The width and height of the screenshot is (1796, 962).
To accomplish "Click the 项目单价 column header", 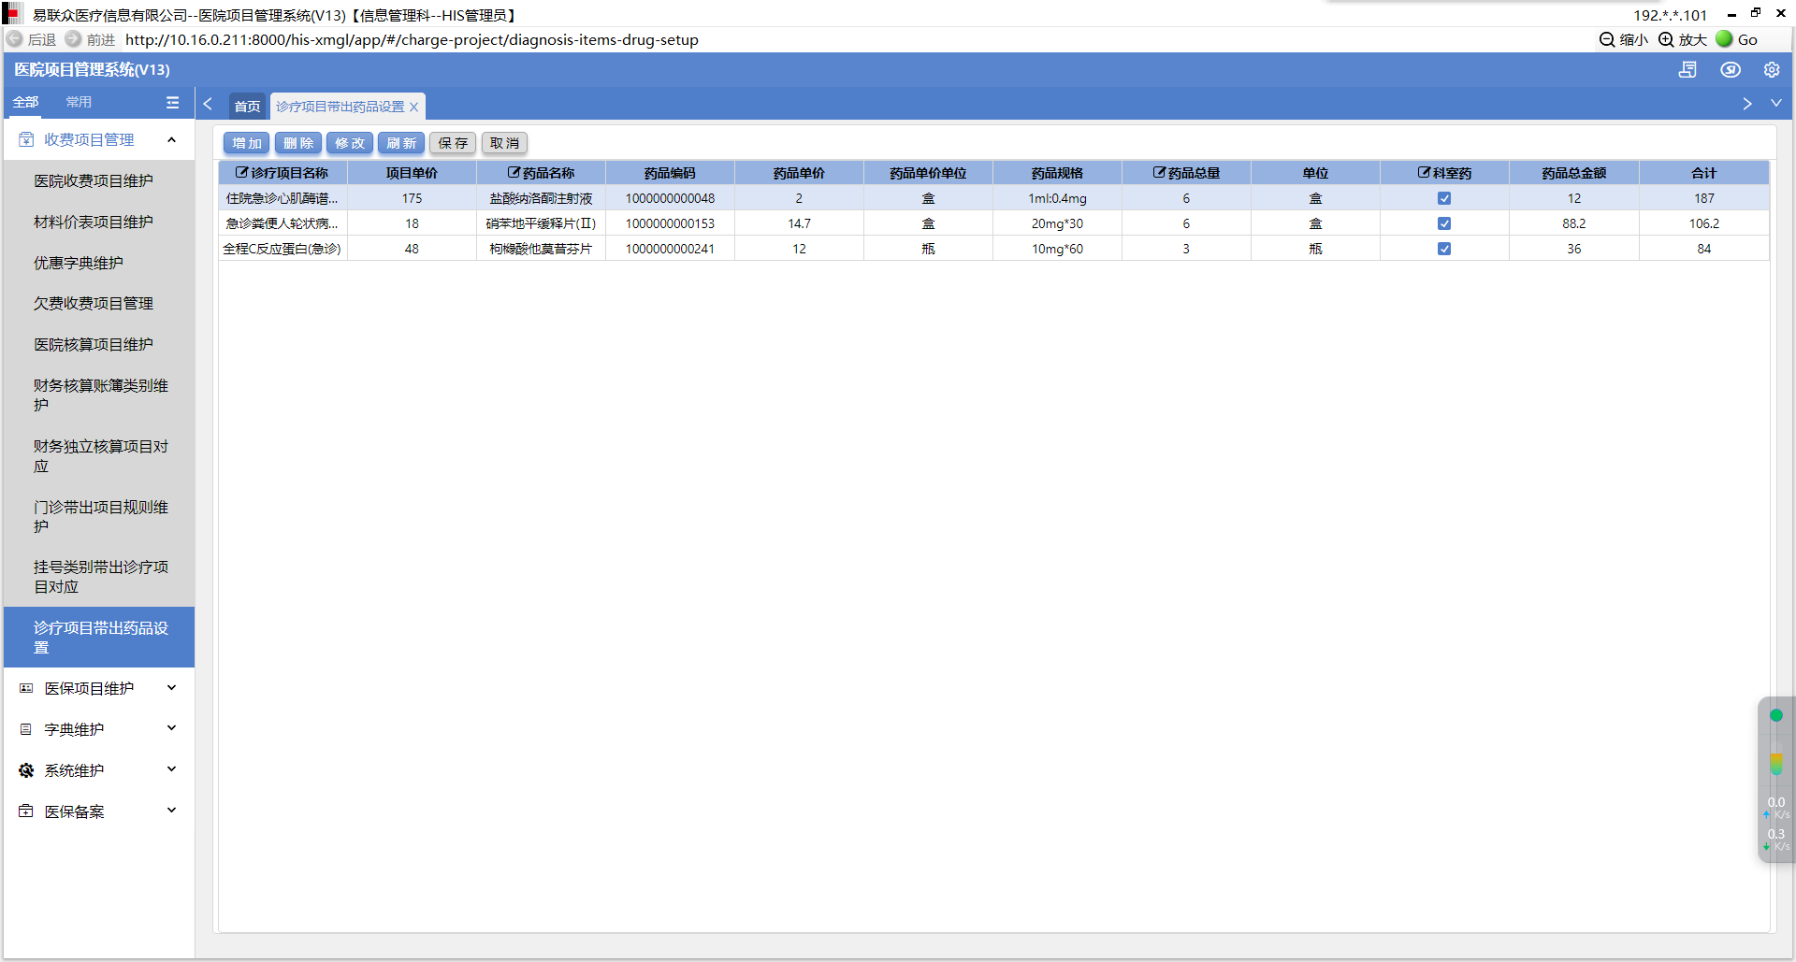I will tap(412, 173).
